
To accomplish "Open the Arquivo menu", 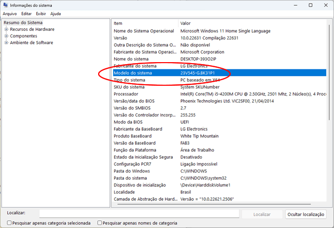I will tap(10, 14).
